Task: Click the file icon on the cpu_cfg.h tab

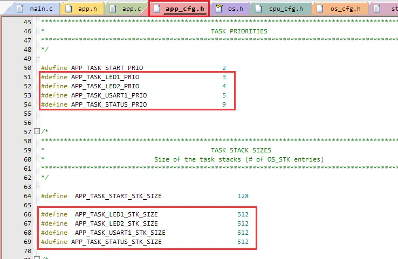Action: (259, 9)
